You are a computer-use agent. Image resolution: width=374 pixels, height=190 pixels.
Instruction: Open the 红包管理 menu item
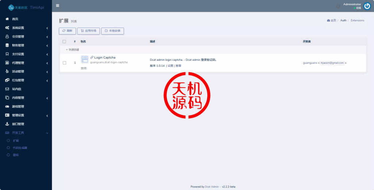[18, 80]
